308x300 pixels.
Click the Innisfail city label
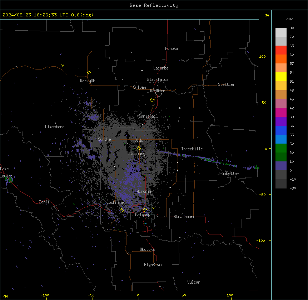click(148, 116)
